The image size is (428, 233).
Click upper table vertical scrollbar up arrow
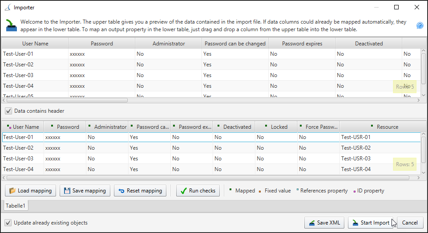424,51
